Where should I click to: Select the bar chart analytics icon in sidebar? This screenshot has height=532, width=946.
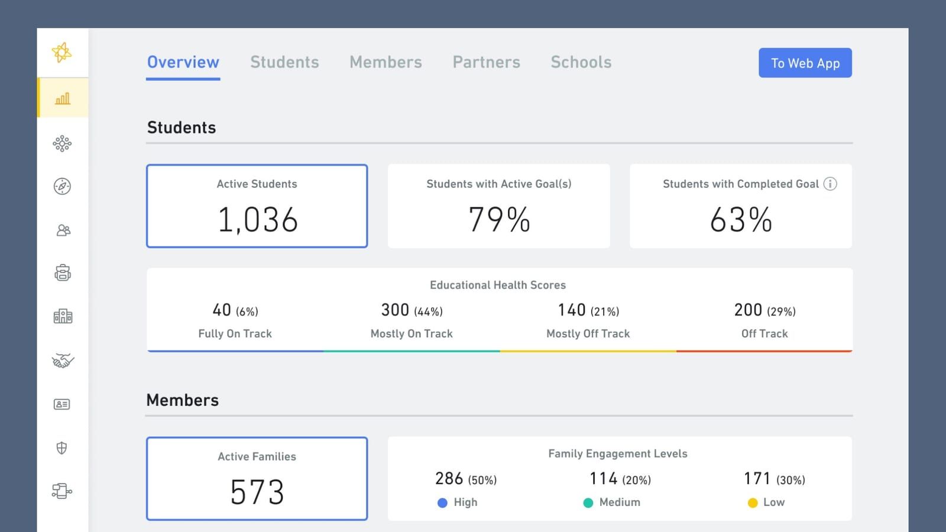(62, 98)
